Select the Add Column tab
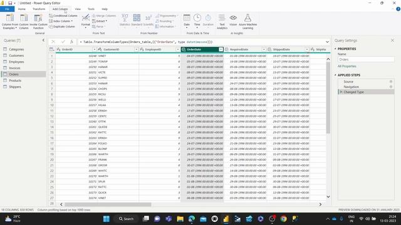 click(60, 9)
